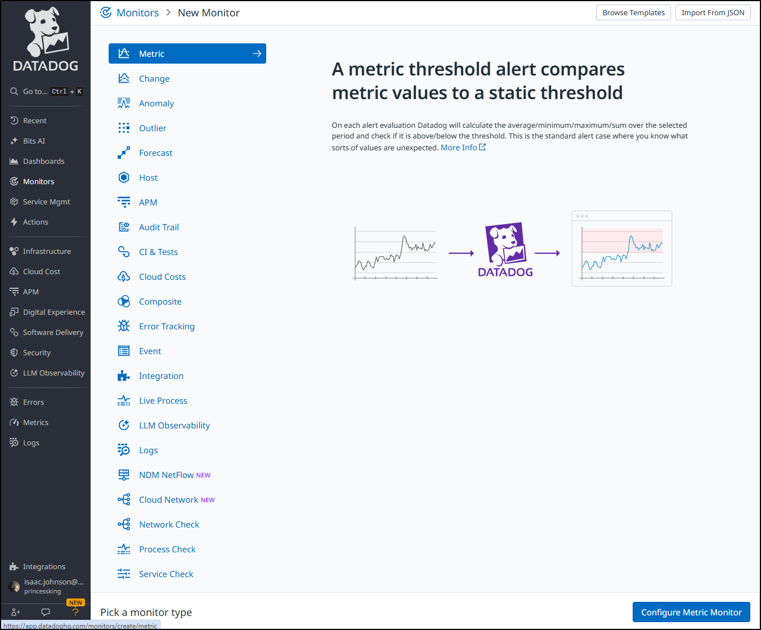
Task: Click the Anomaly monitor icon
Action: click(x=124, y=103)
